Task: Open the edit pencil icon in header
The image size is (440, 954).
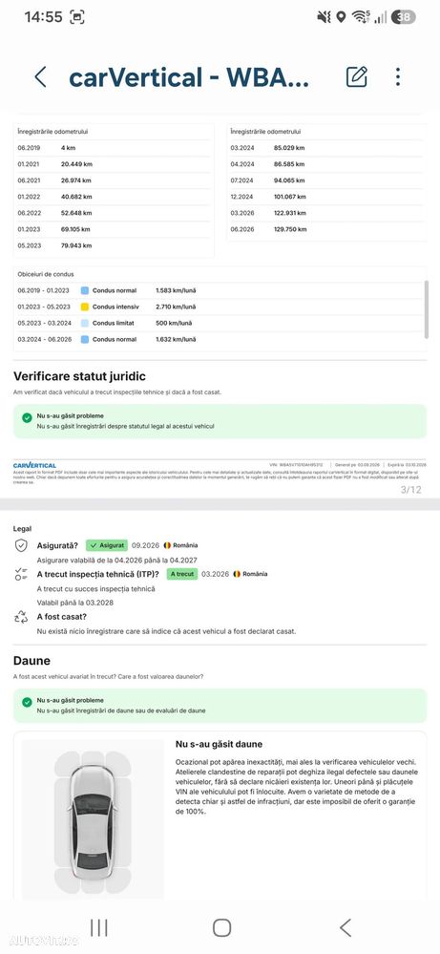Action: click(x=357, y=76)
